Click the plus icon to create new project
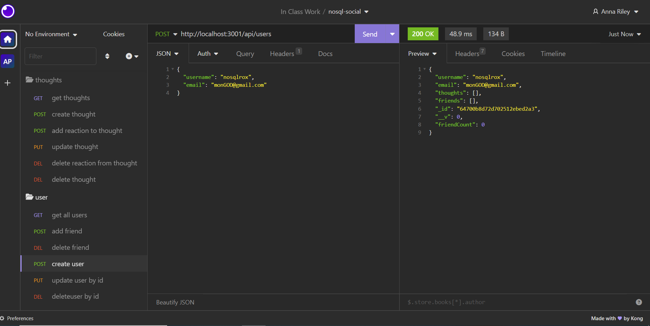This screenshot has width=650, height=326. tap(8, 83)
